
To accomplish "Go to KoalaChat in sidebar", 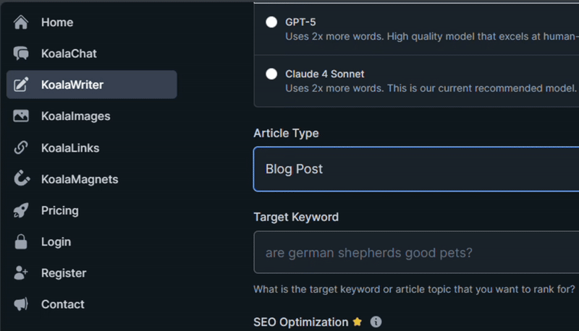I will (x=68, y=53).
